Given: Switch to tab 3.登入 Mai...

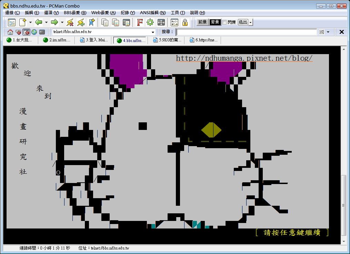Looking at the screenshot, I should pyautogui.click(x=94, y=40).
